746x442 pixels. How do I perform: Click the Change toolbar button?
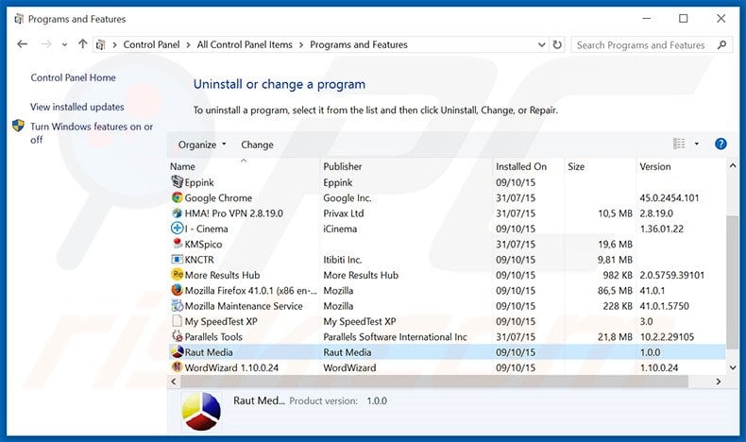pyautogui.click(x=257, y=144)
